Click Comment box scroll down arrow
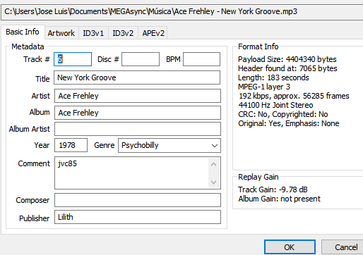 click(214, 182)
